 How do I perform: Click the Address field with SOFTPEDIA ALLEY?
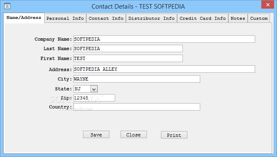point(164,69)
